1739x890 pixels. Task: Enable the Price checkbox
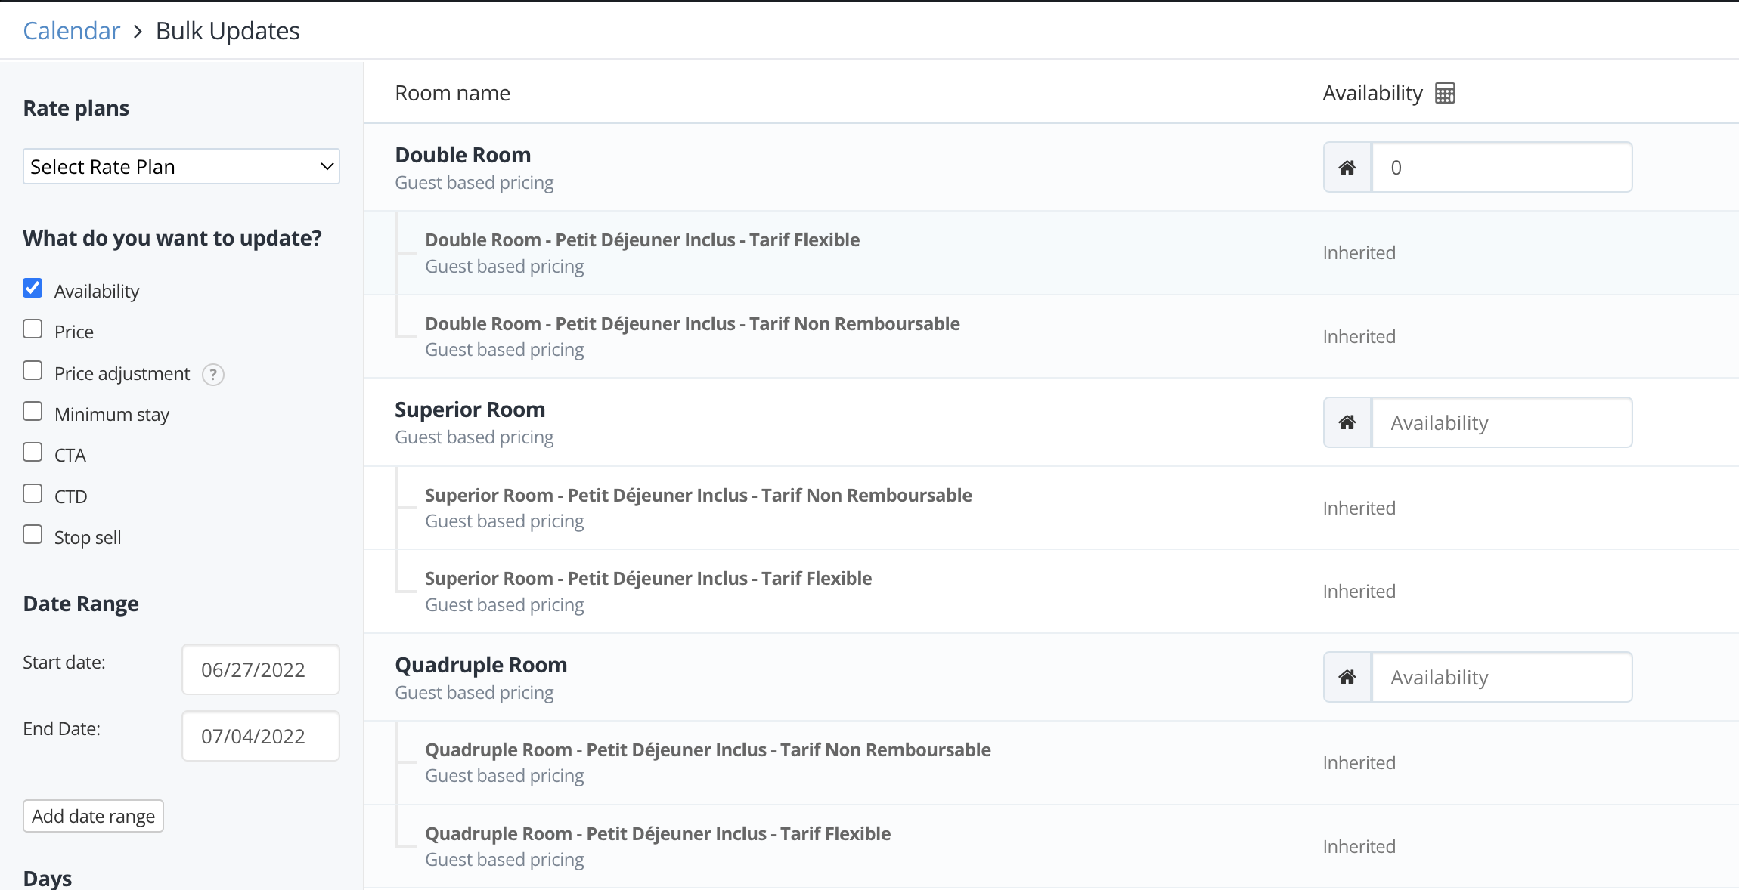click(33, 329)
